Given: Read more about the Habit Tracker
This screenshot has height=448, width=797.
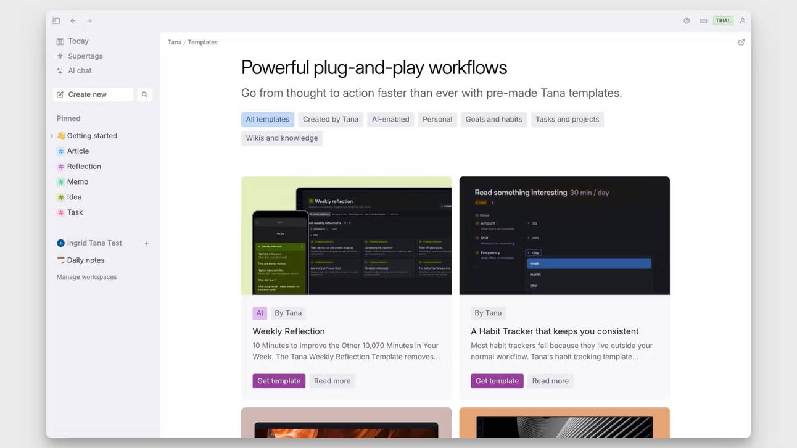Looking at the screenshot, I should click(550, 381).
